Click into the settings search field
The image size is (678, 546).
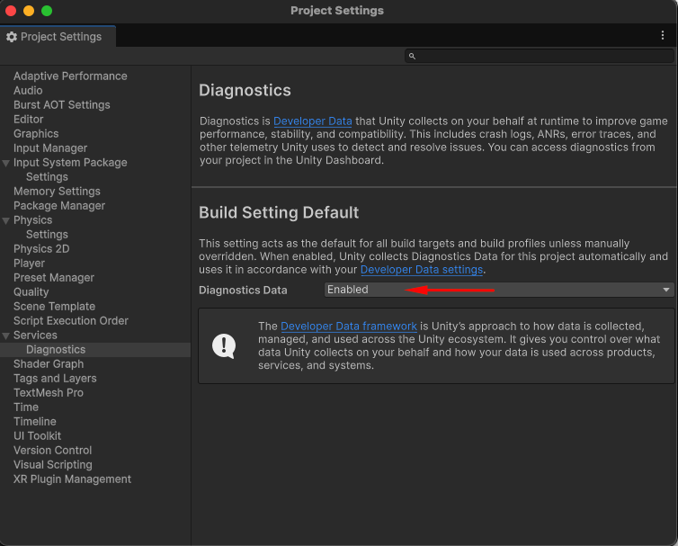pos(540,57)
